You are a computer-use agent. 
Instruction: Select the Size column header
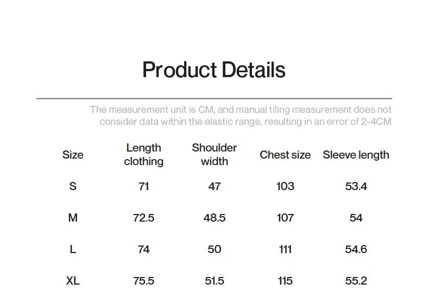[73, 155]
